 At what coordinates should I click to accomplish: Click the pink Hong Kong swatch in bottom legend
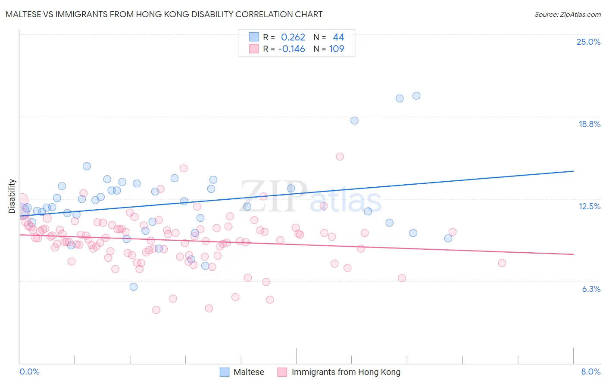282,372
